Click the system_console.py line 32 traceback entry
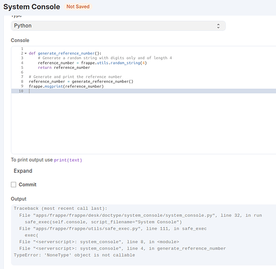Viewport: 276px width, 269px height. point(140,215)
